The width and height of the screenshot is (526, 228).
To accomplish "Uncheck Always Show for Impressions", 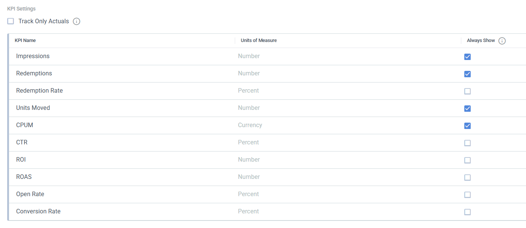I will pyautogui.click(x=467, y=57).
